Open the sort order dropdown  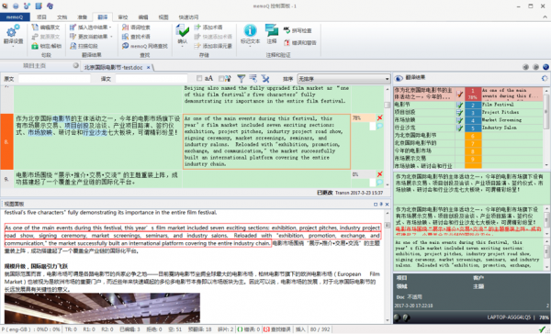343,79
